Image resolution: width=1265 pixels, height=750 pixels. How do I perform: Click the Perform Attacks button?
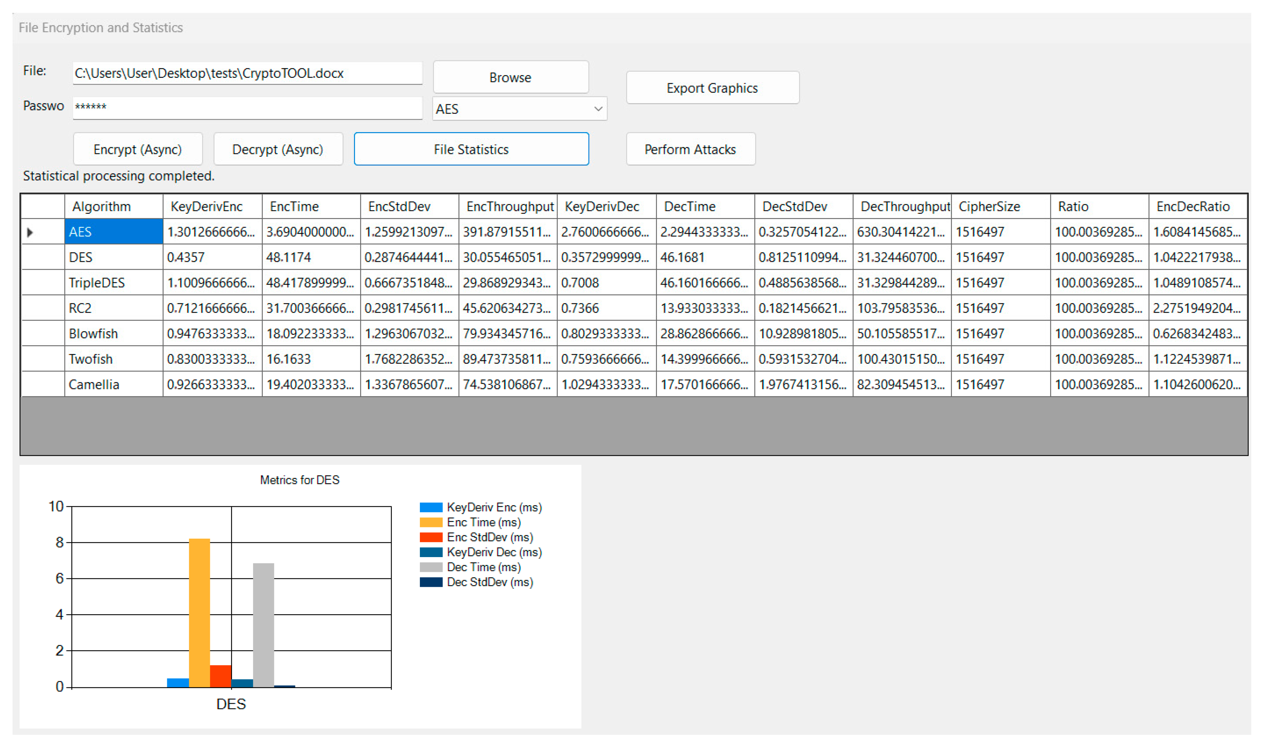click(x=690, y=149)
